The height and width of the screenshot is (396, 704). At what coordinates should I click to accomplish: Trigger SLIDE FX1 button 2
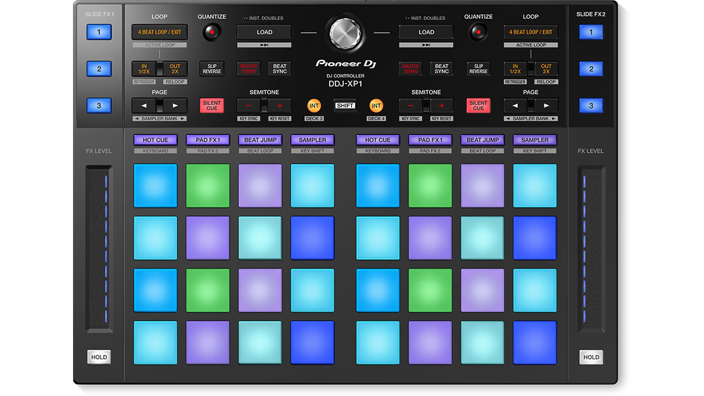point(99,69)
